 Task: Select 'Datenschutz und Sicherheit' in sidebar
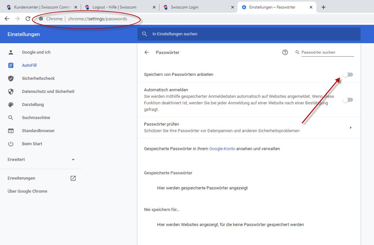pos(48,92)
